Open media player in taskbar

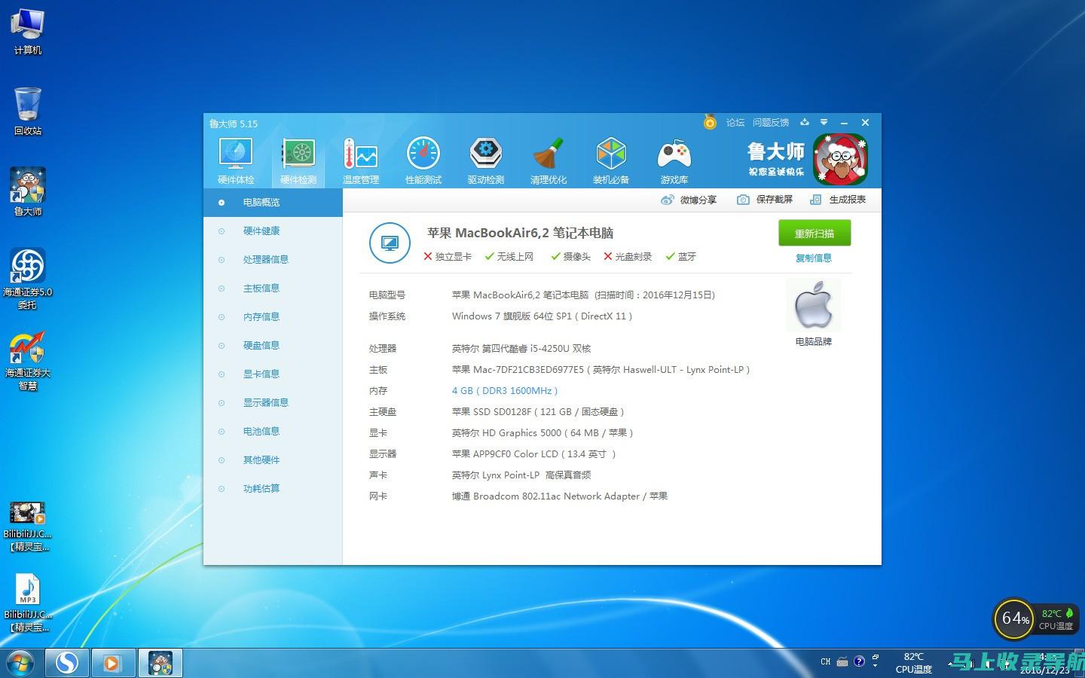pyautogui.click(x=113, y=663)
